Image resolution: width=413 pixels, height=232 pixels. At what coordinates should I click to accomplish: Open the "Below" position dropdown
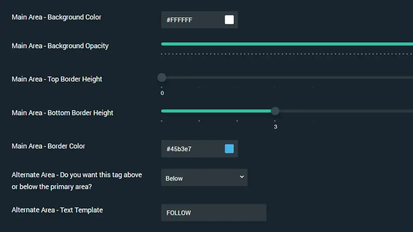(x=204, y=178)
